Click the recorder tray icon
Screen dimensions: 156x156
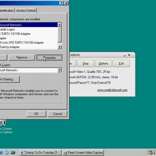[x=150, y=153]
